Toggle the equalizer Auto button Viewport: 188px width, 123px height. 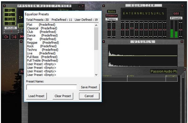coord(111,11)
